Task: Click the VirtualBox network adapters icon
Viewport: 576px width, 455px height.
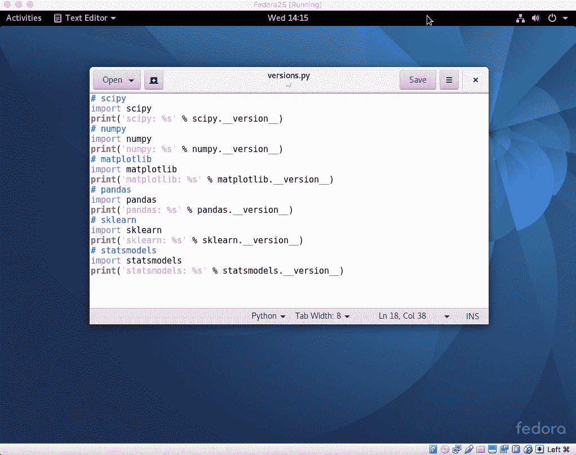Action: point(457,449)
